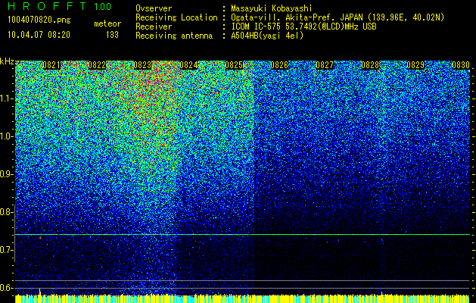Click the red meteor echo dot near 0821
Viewport: 476px width, 303px height.
coord(40,237)
